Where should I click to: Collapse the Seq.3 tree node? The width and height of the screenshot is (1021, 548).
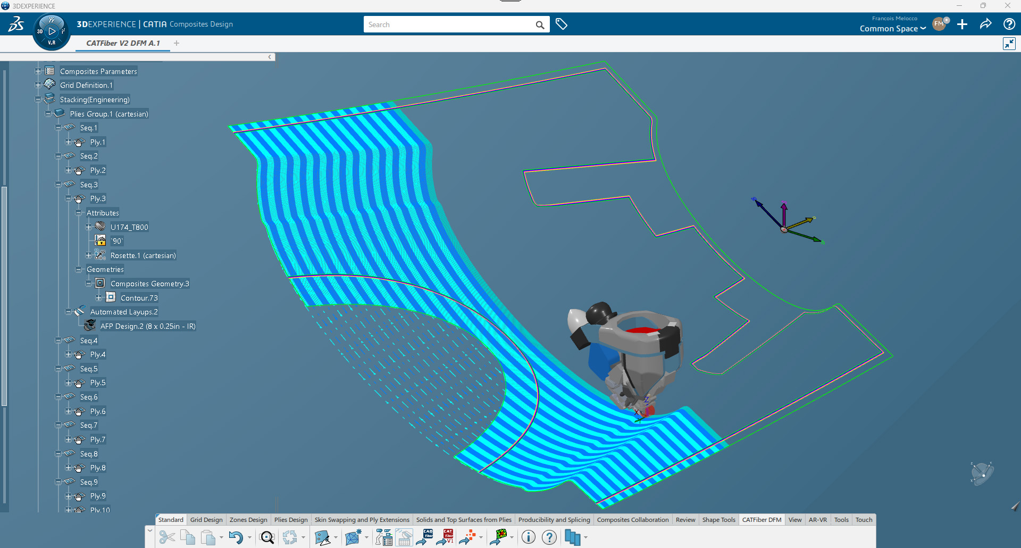[x=58, y=185]
